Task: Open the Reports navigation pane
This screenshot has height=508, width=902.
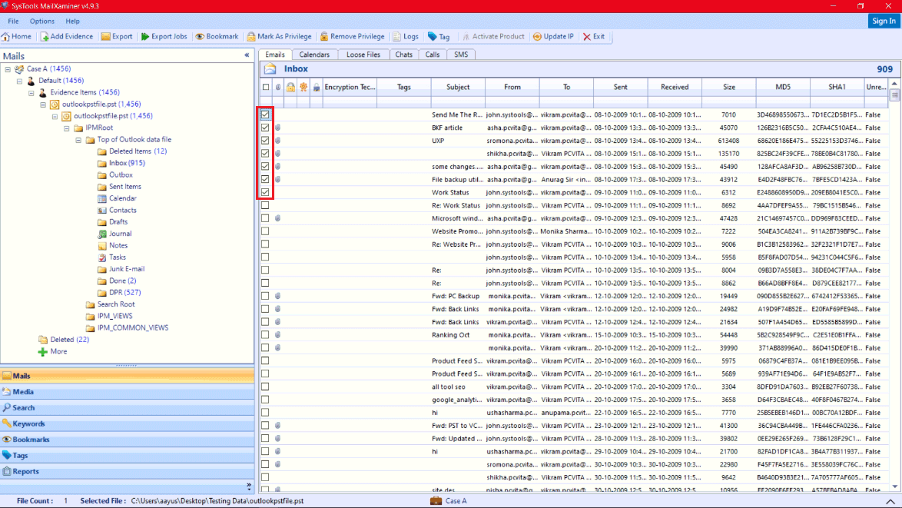Action: coord(127,472)
